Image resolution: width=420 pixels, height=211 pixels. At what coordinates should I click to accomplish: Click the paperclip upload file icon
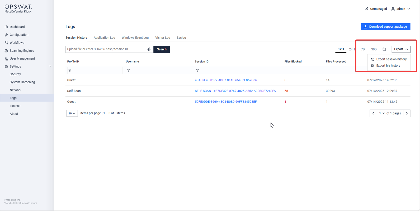click(149, 49)
